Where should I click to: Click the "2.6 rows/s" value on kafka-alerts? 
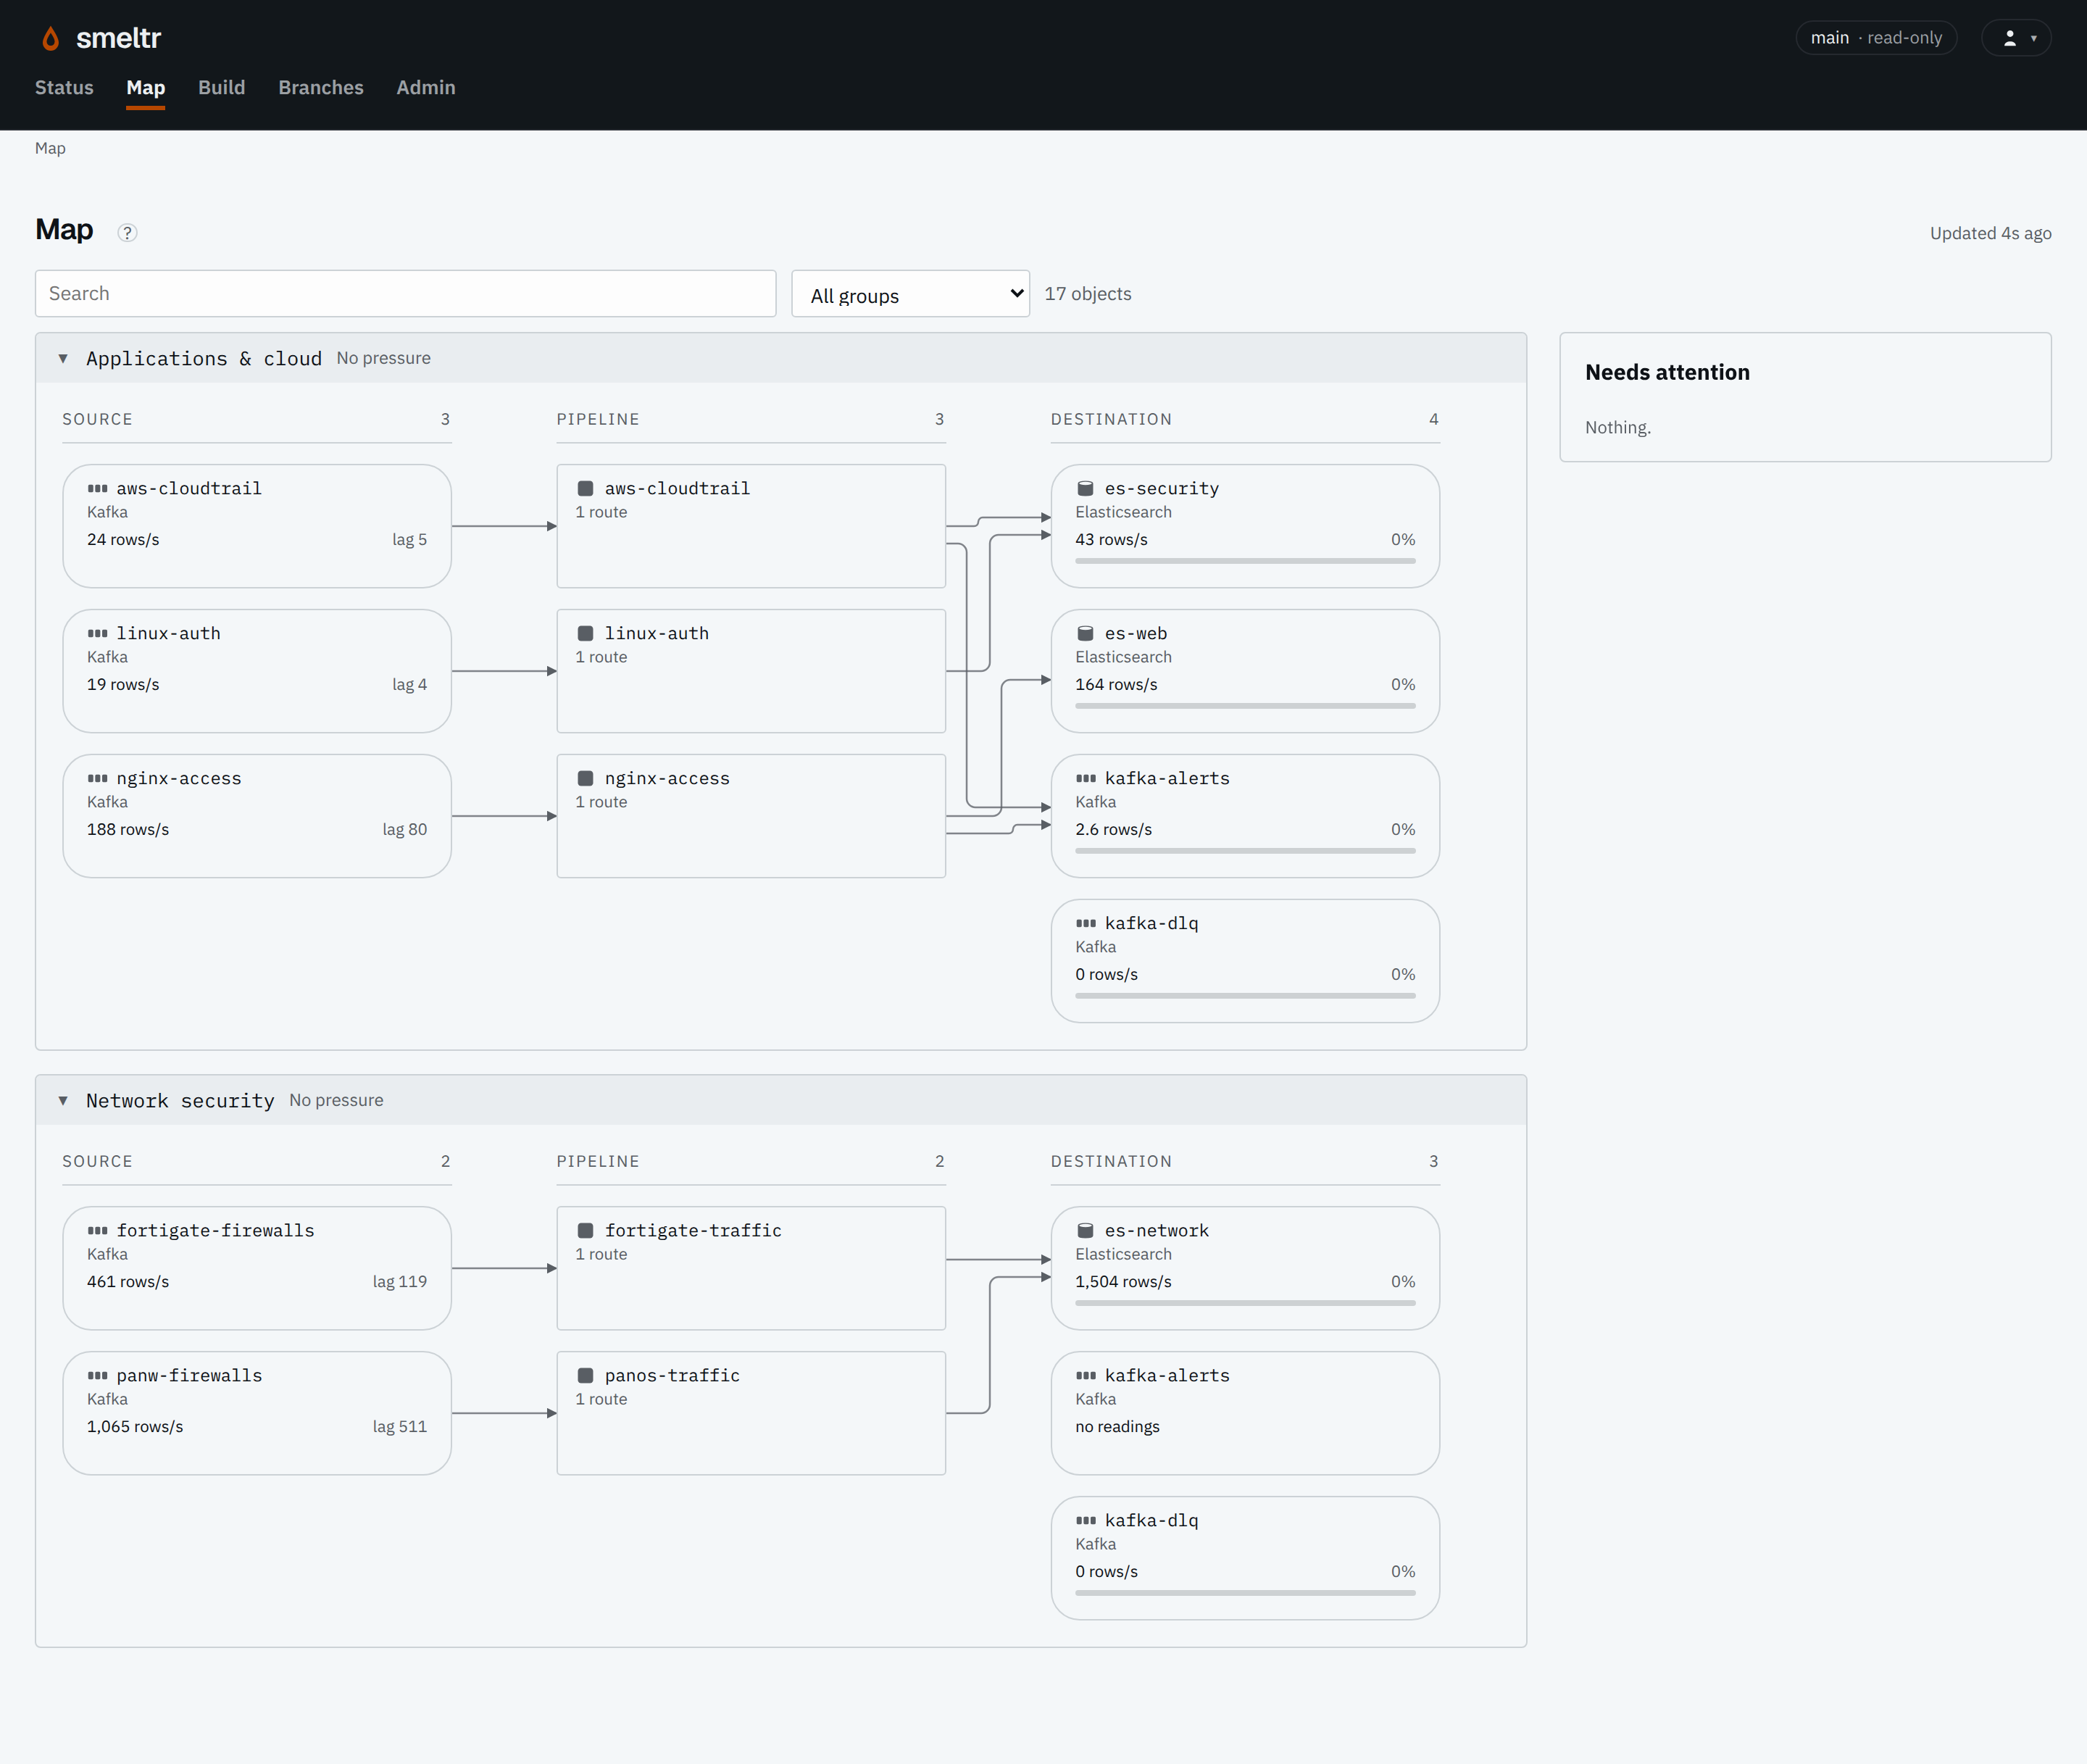pyautogui.click(x=1113, y=830)
